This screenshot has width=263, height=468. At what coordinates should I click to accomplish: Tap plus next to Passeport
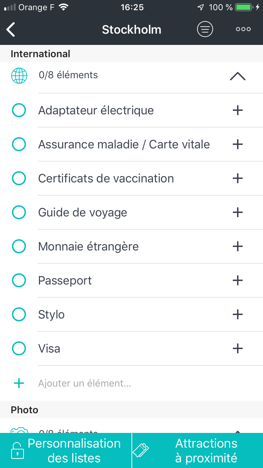click(x=237, y=280)
